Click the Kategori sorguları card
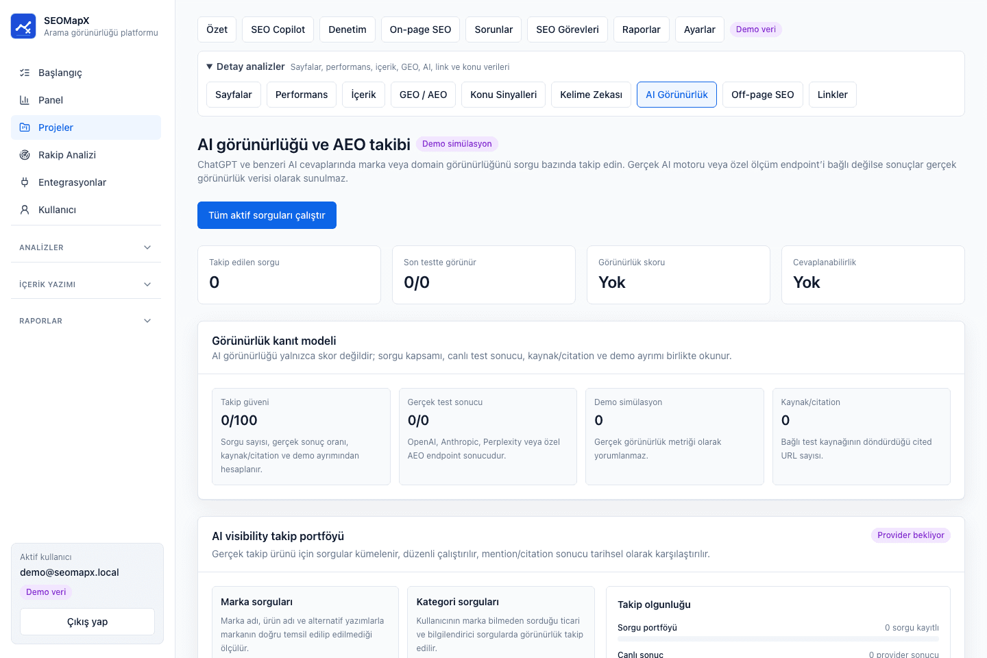Screen dimensions: 987x658 click(501, 622)
